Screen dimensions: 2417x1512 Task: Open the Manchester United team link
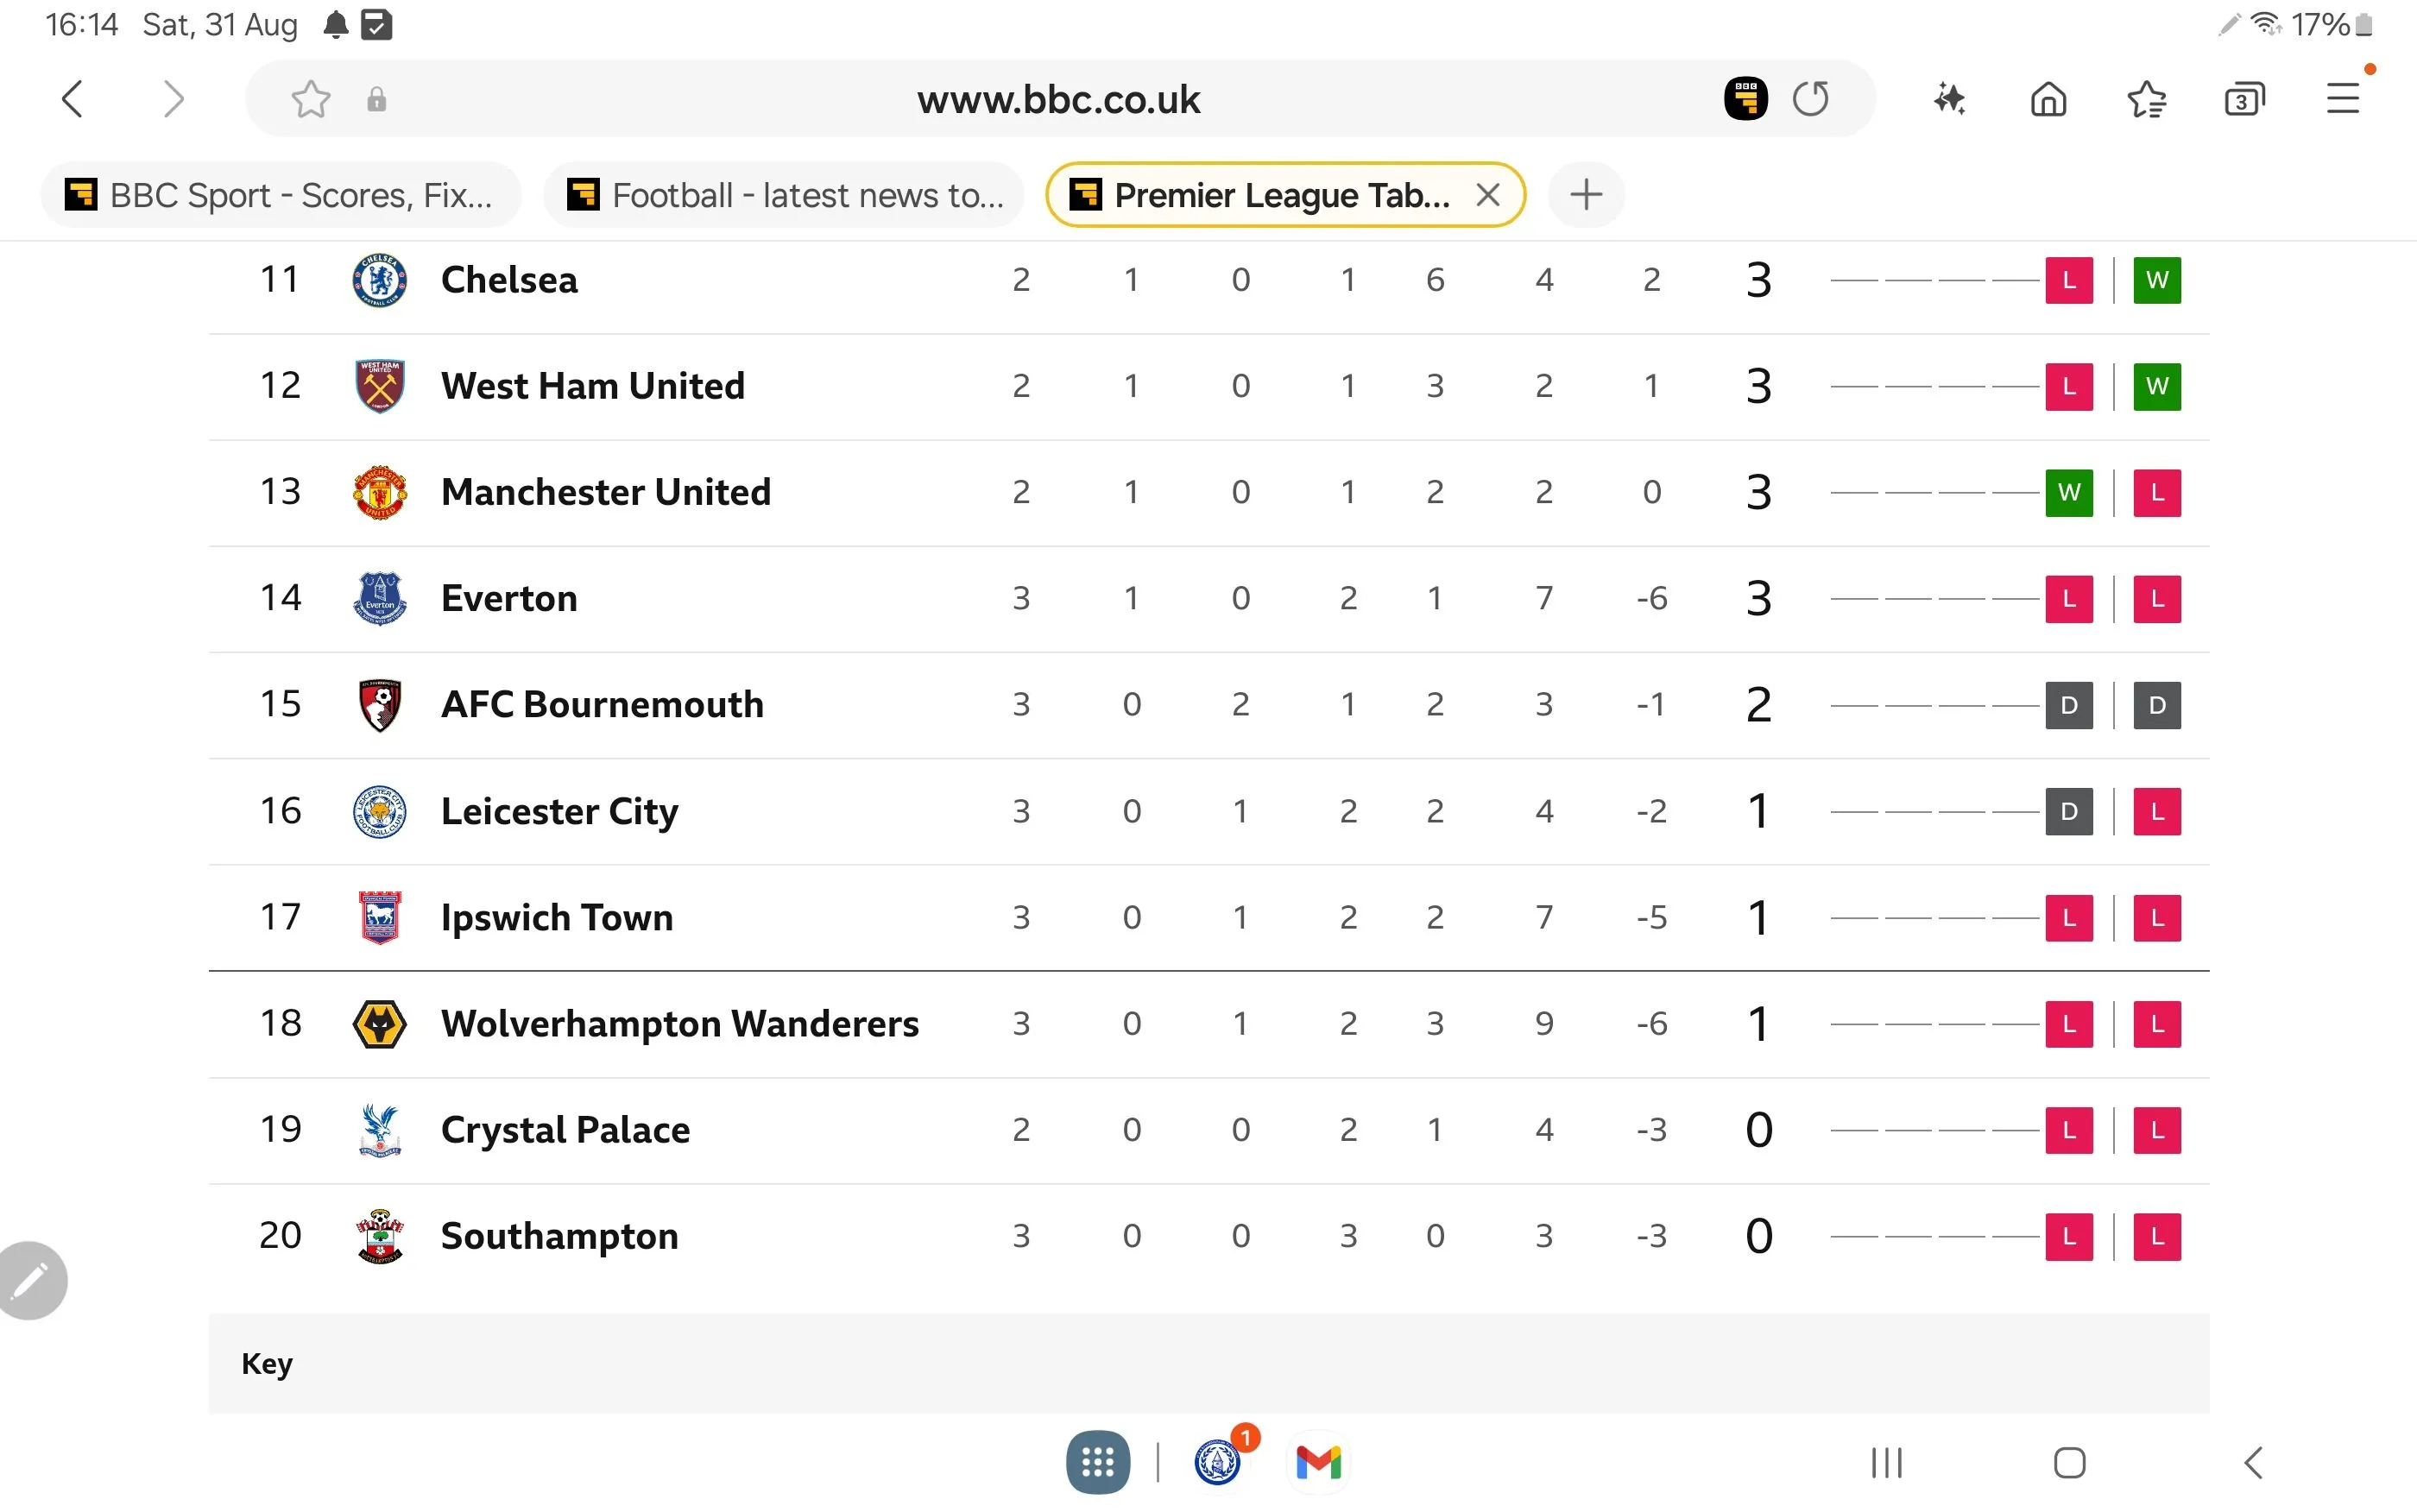(x=605, y=492)
